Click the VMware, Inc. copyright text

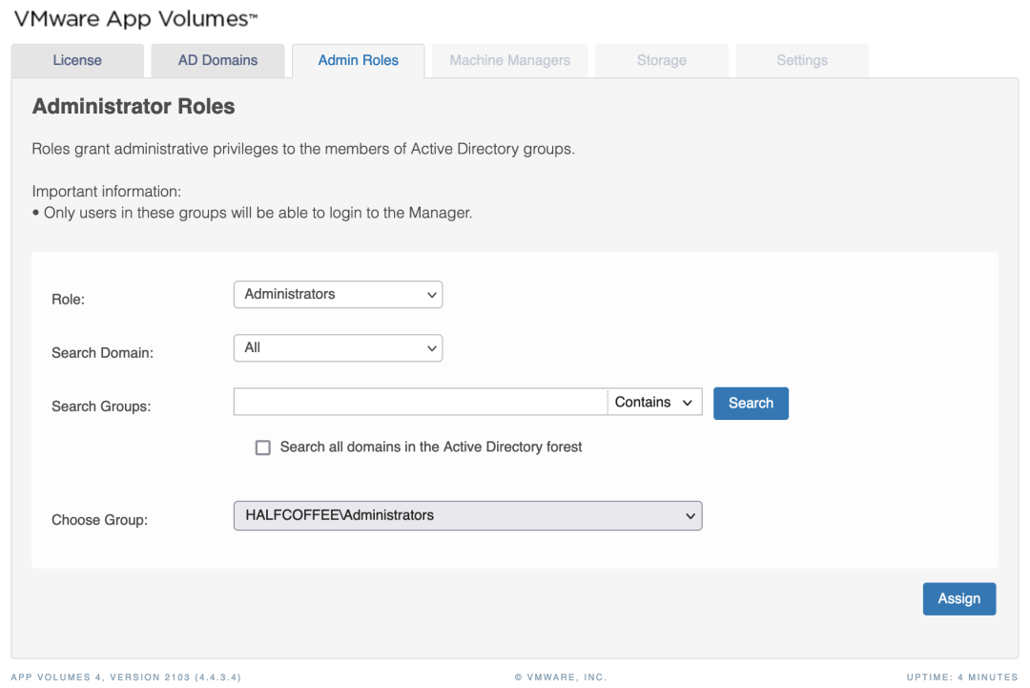point(560,678)
